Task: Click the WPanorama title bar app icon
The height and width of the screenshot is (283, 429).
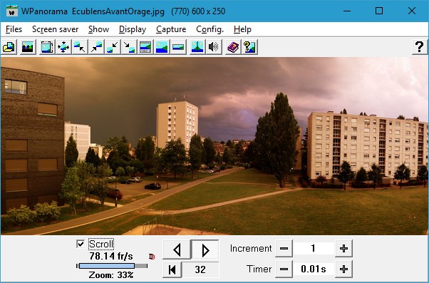Action: pos(12,11)
